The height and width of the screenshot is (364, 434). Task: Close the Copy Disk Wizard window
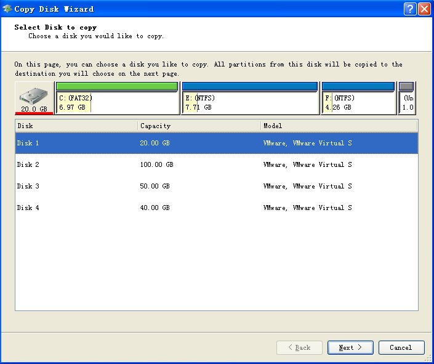coord(424,9)
